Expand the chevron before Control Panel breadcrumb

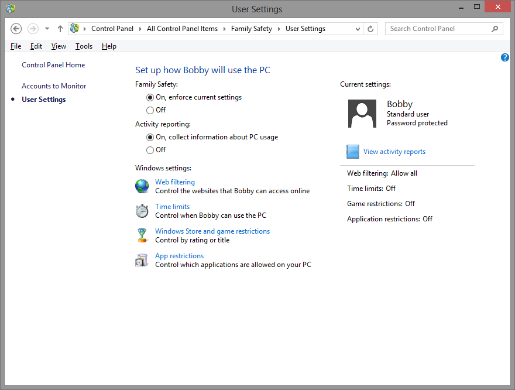click(85, 29)
